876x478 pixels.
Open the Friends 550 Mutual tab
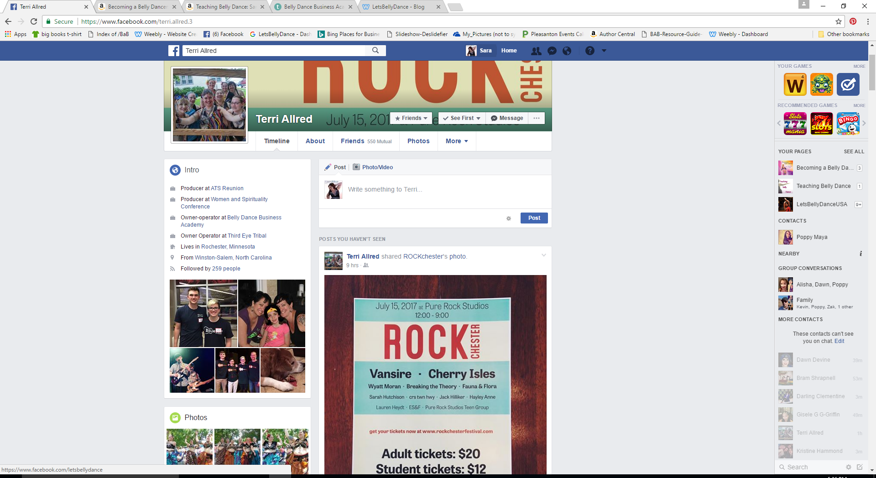[x=366, y=141]
